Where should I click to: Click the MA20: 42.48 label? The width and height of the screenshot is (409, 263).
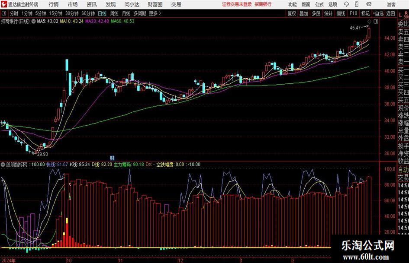(x=97, y=21)
